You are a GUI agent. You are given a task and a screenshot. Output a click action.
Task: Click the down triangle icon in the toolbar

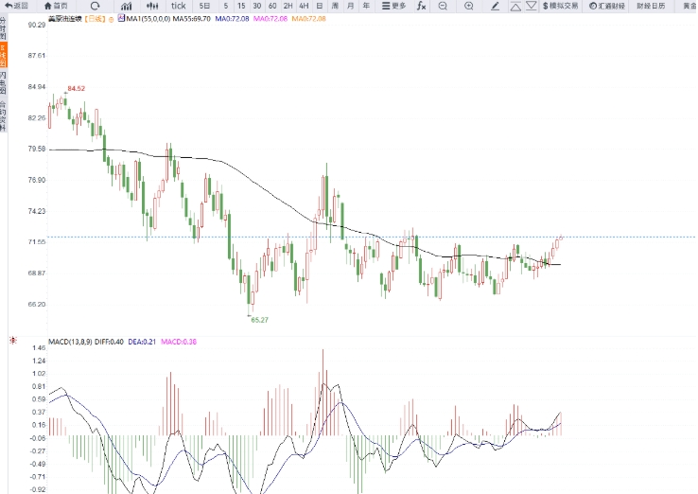pyautogui.click(x=531, y=6)
